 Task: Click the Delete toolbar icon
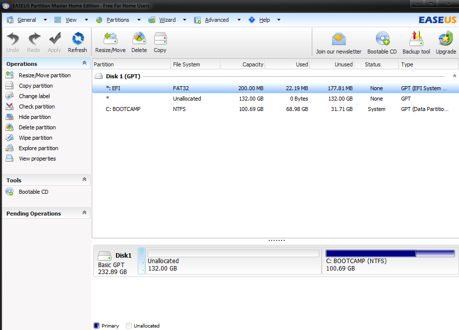139,39
